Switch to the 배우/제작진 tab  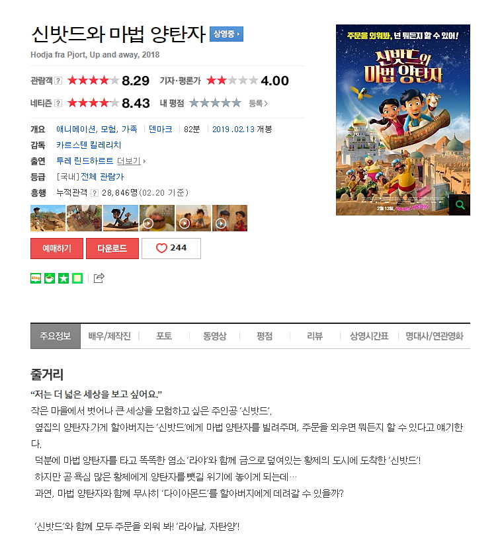pos(109,336)
